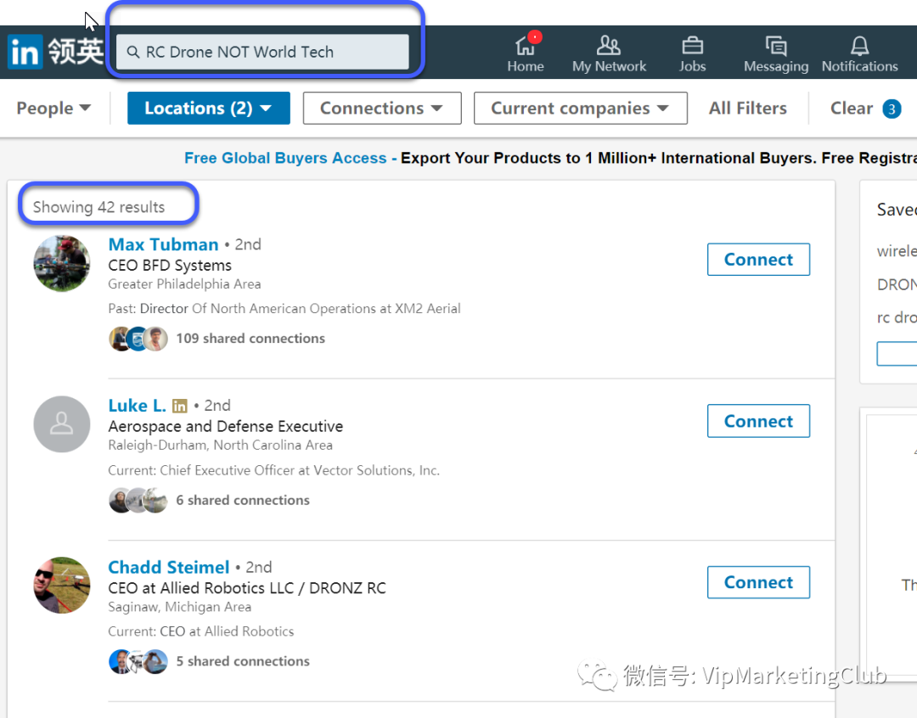
Task: View 109 shared connections text
Action: point(250,339)
